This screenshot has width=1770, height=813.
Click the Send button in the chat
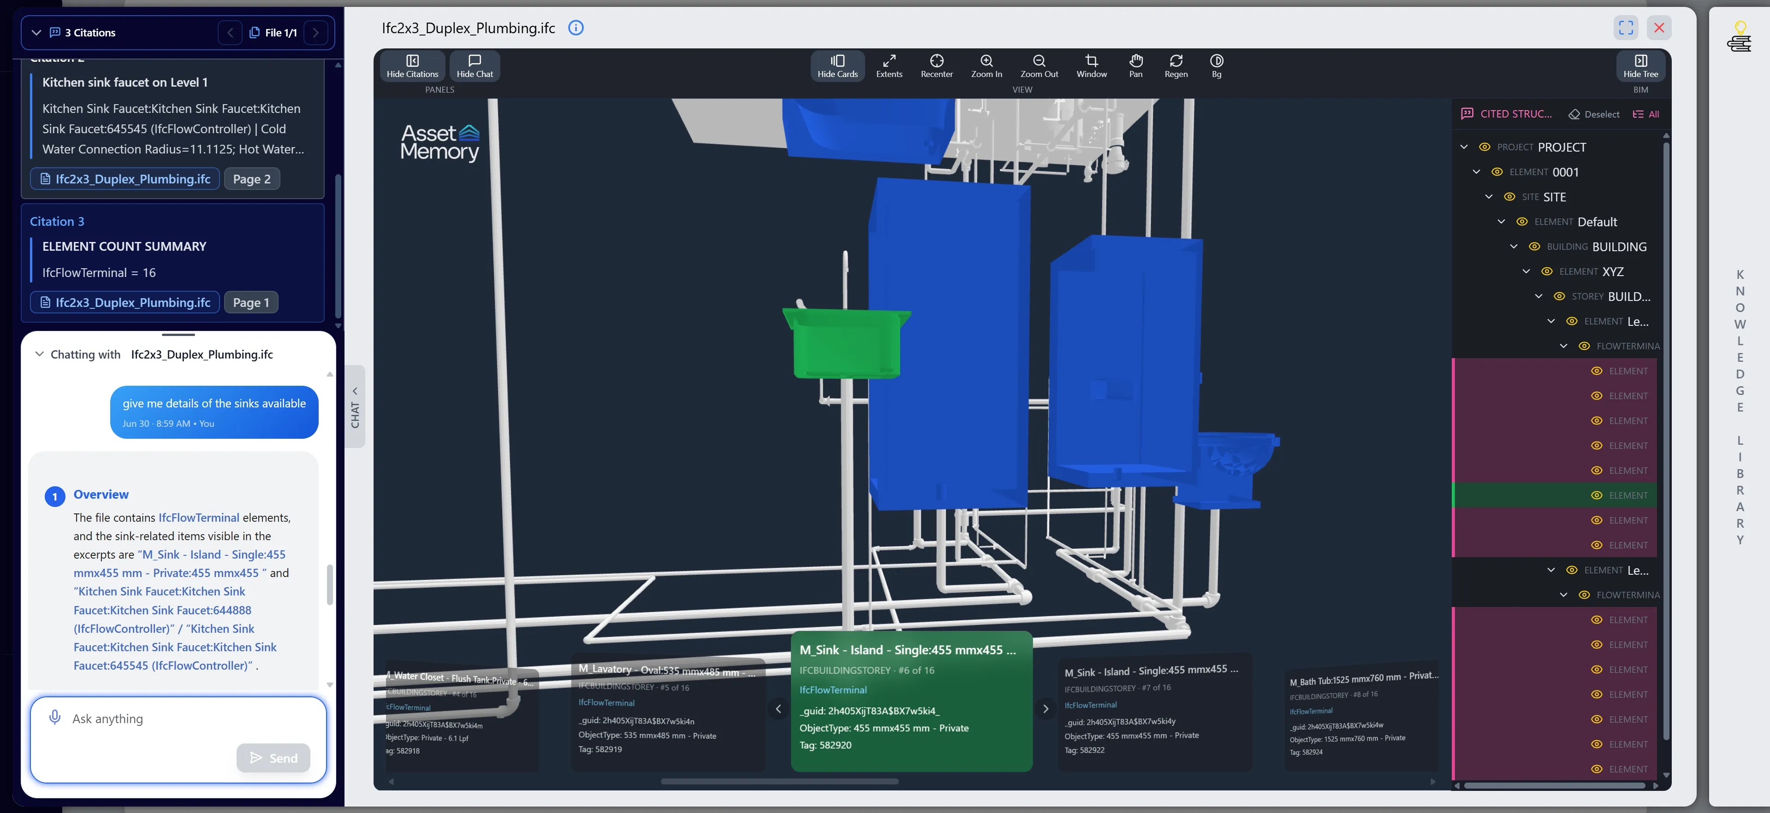pos(273,757)
